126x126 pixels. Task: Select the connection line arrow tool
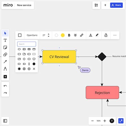pyautogui.click(x=5, y=62)
